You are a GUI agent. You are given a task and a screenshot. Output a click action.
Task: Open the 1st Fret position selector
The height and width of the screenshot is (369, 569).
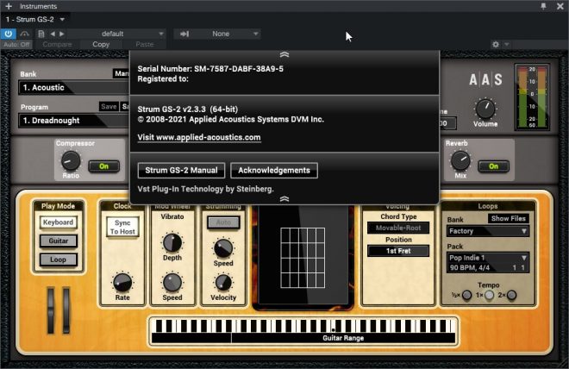(x=398, y=251)
